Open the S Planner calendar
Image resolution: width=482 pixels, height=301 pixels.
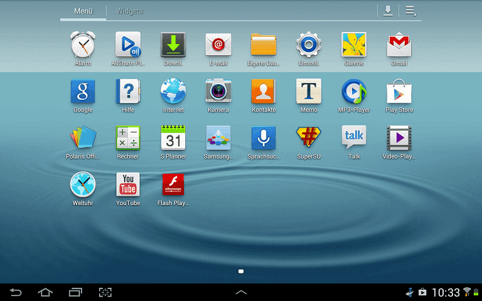pyautogui.click(x=173, y=137)
